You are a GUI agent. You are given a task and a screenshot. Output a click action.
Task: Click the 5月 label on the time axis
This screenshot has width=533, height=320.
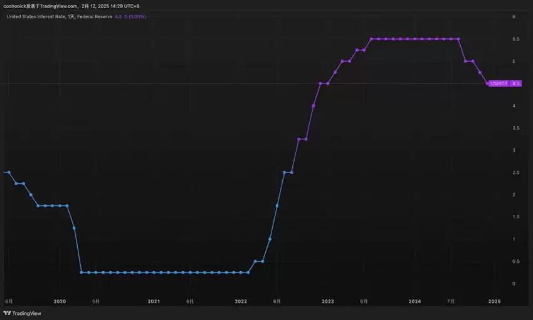(x=95, y=301)
